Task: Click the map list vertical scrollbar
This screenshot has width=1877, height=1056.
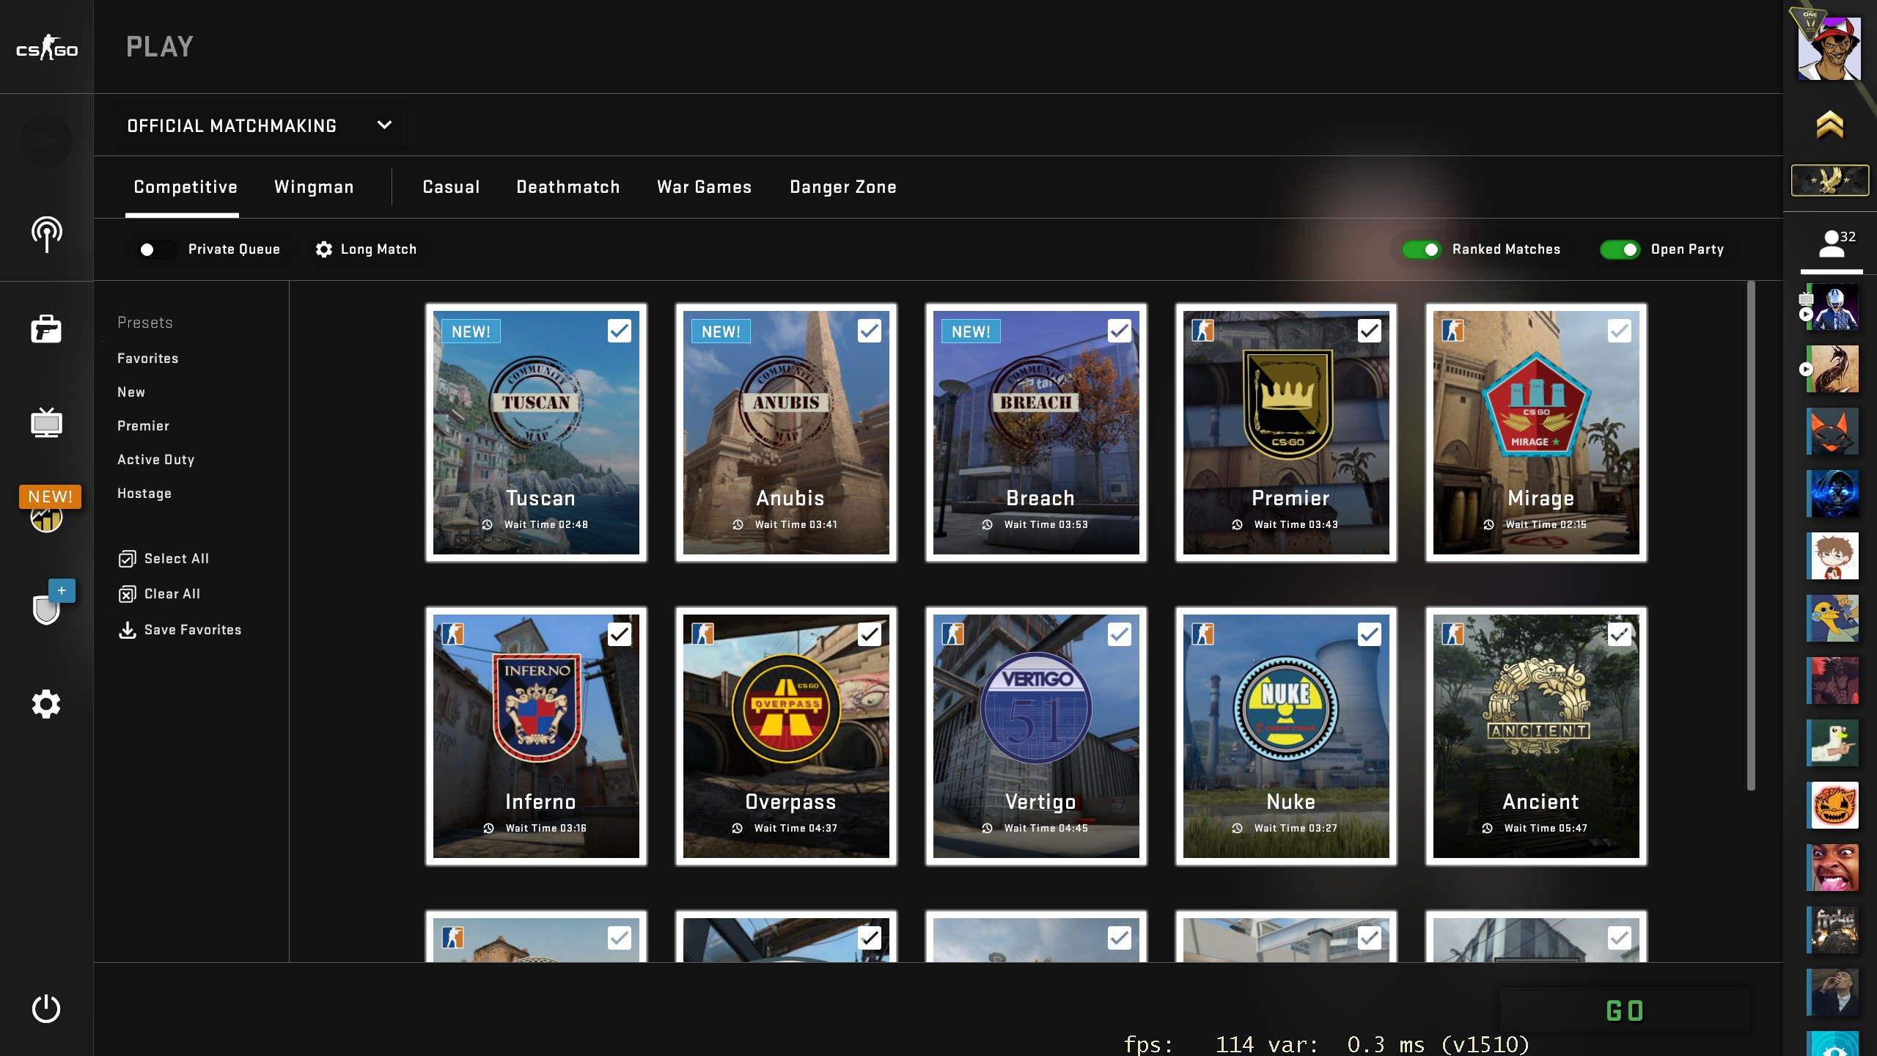Action: pos(1751,535)
